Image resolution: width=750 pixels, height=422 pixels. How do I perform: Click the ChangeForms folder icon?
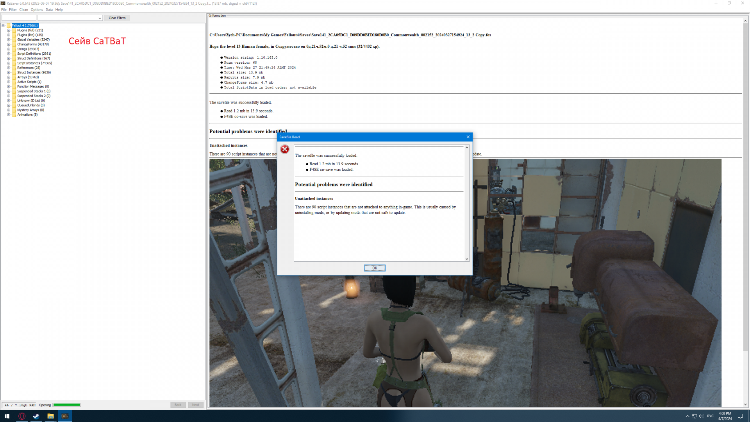(14, 44)
